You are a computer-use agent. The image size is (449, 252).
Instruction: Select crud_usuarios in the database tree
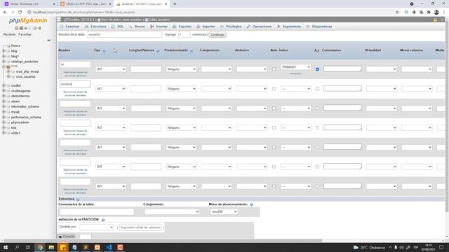(25, 77)
